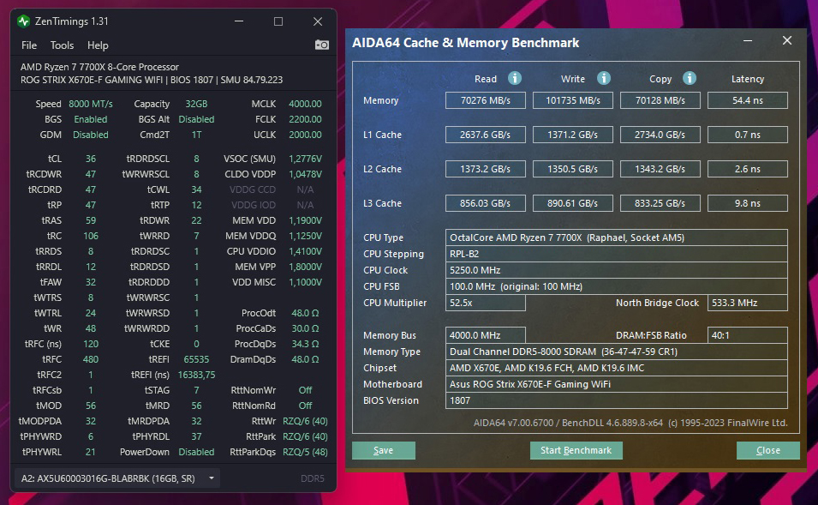Click the ZenTimings app logo icon

(x=23, y=21)
